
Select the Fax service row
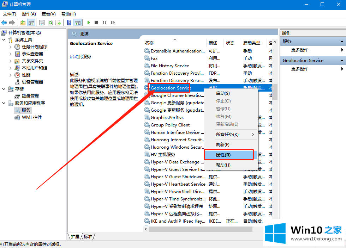(x=208, y=58)
